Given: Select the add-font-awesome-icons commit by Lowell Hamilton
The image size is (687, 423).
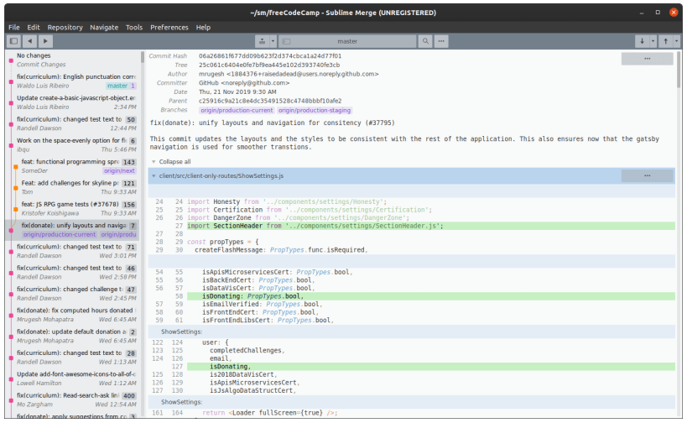Looking at the screenshot, I should (74, 379).
